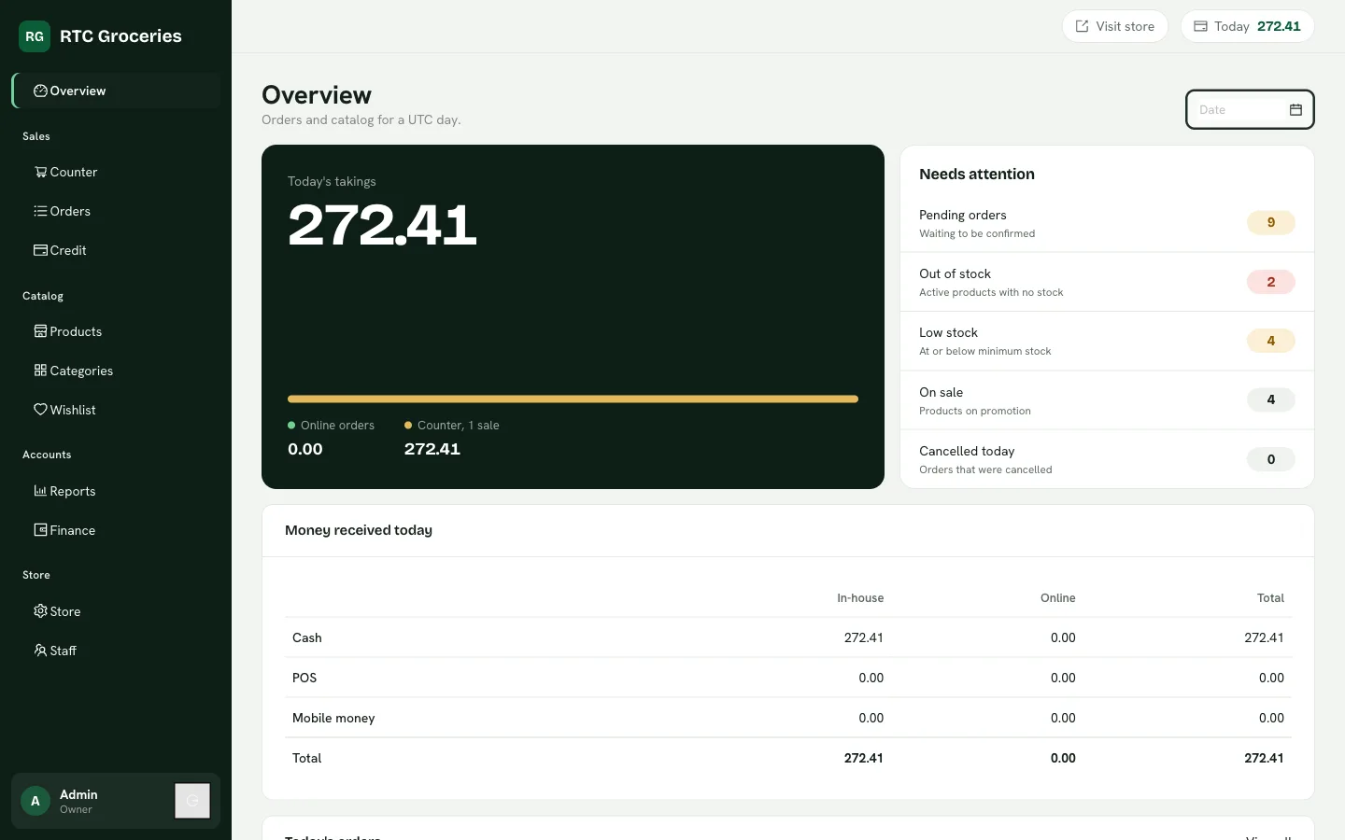The width and height of the screenshot is (1345, 840).
Task: Click the Reports chart icon
Action: click(x=40, y=491)
